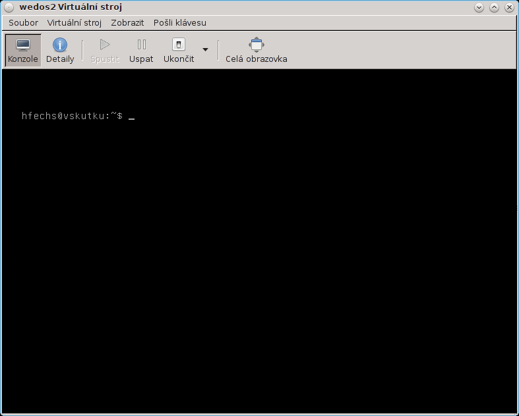Close the wedos2 Virtuální stroj window
Screen dimensions: 519x416
[x=509, y=7]
